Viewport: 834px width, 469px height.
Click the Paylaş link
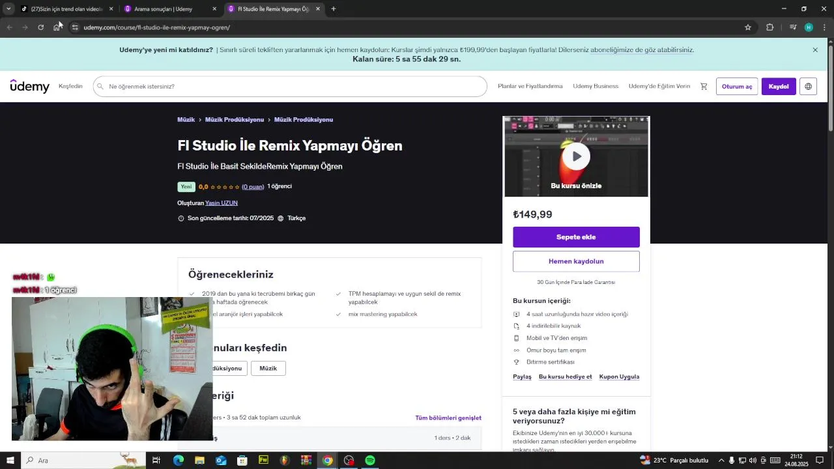point(522,377)
